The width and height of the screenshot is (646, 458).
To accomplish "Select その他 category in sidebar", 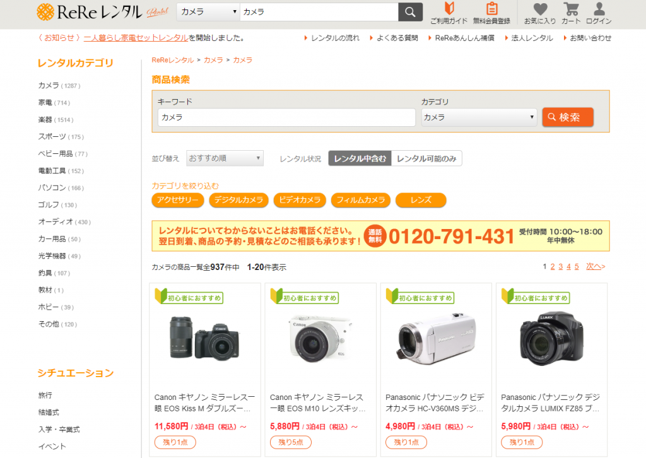I will coord(57,324).
